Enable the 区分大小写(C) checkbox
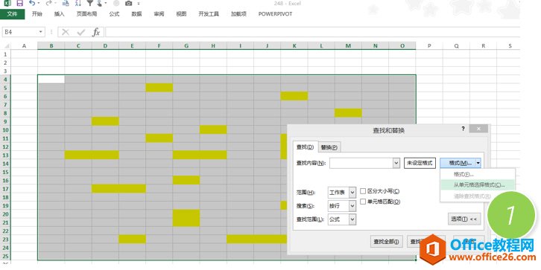Viewport: 541px width, 270px height. (363, 191)
